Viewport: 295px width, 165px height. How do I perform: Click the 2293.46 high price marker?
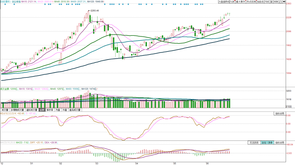[95, 11]
